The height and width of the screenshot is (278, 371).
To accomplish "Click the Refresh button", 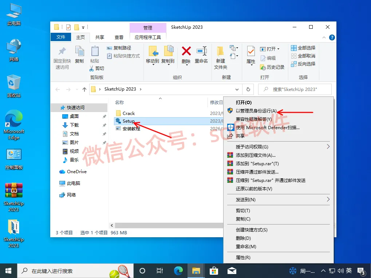I will 248,90.
